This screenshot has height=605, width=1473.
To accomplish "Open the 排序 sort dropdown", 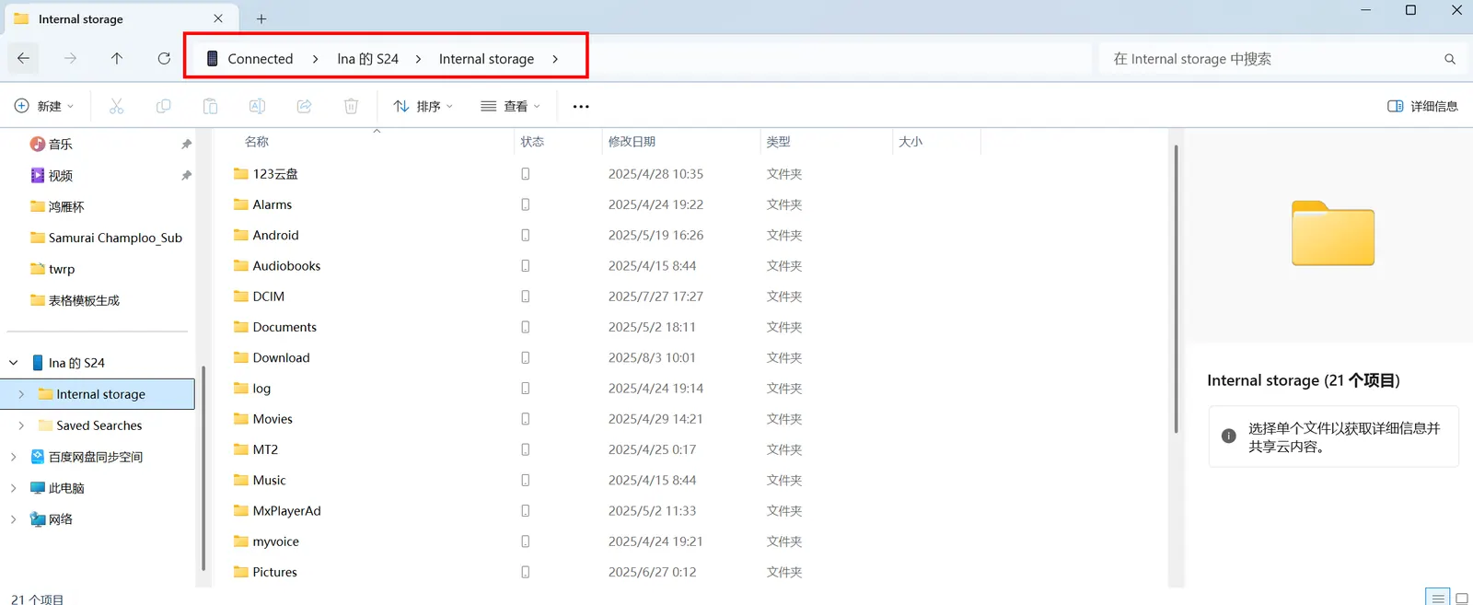I will [x=423, y=107].
